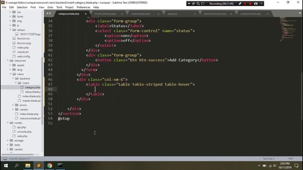Close the master.blade.php tab
The width and height of the screenshot is (303, 170).
pos(158,14)
